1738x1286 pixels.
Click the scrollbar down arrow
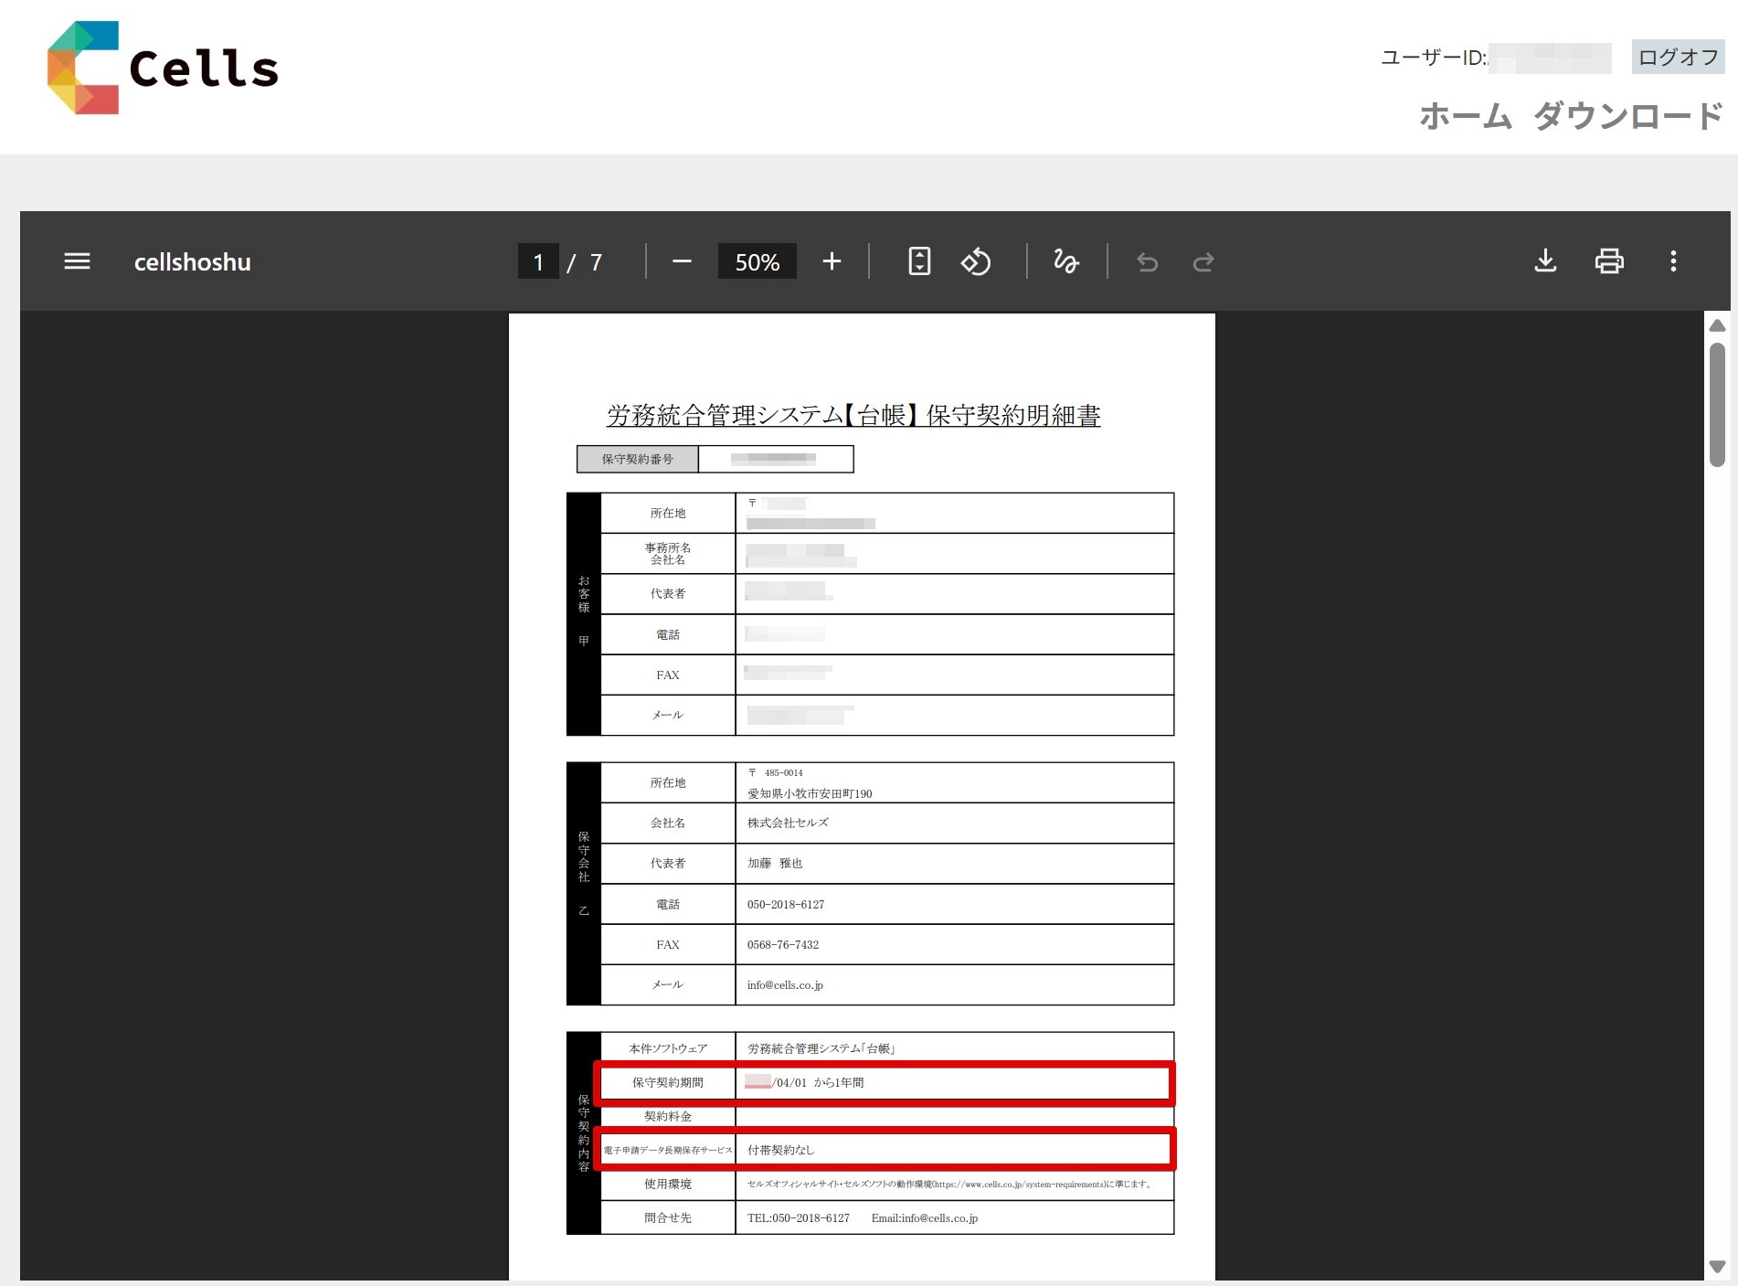[1717, 1267]
